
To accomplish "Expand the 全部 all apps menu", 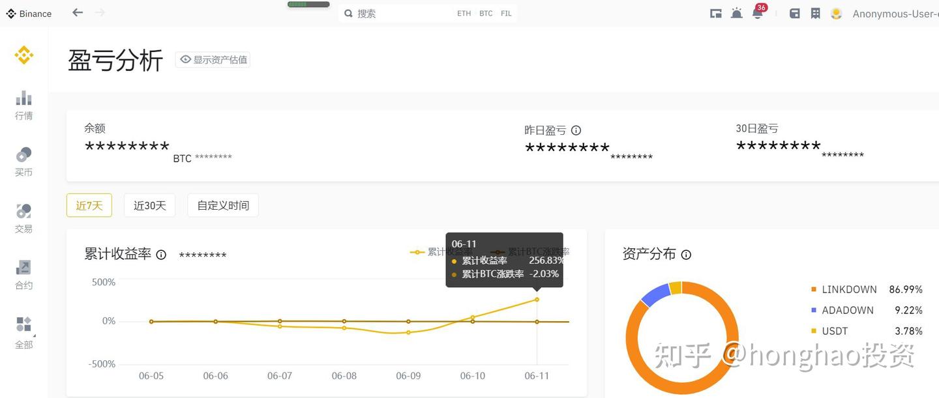I will point(24,332).
